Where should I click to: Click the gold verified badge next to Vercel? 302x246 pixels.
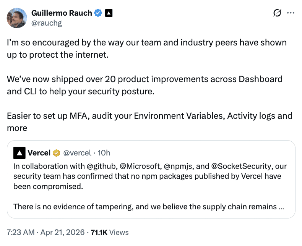coord(57,153)
